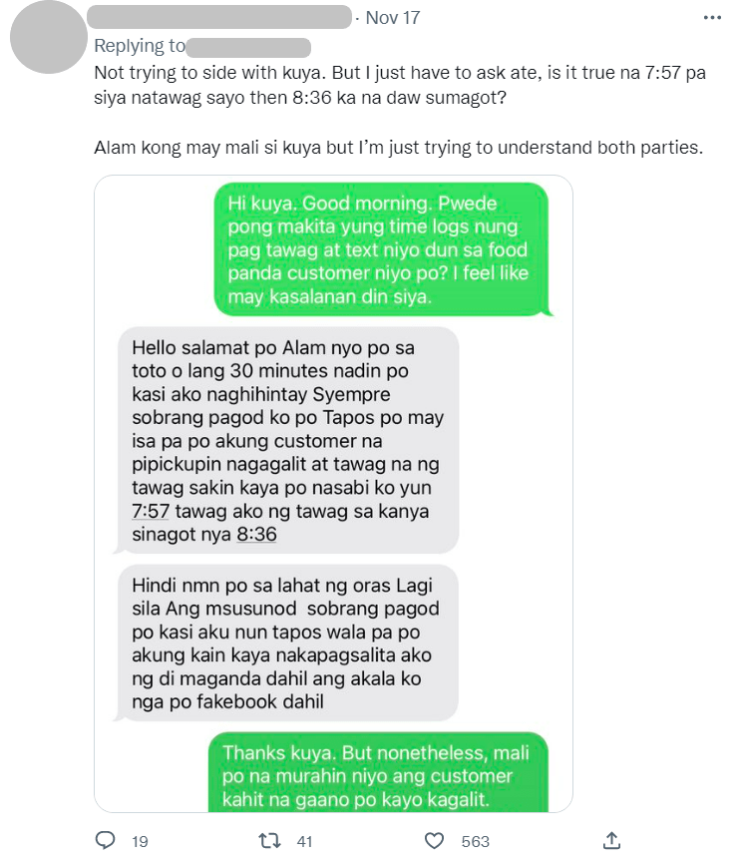
Task: Click the redacted author name
Action: tap(219, 17)
